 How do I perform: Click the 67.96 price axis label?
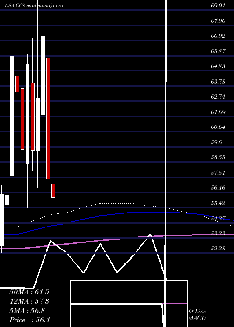[x=218, y=21]
